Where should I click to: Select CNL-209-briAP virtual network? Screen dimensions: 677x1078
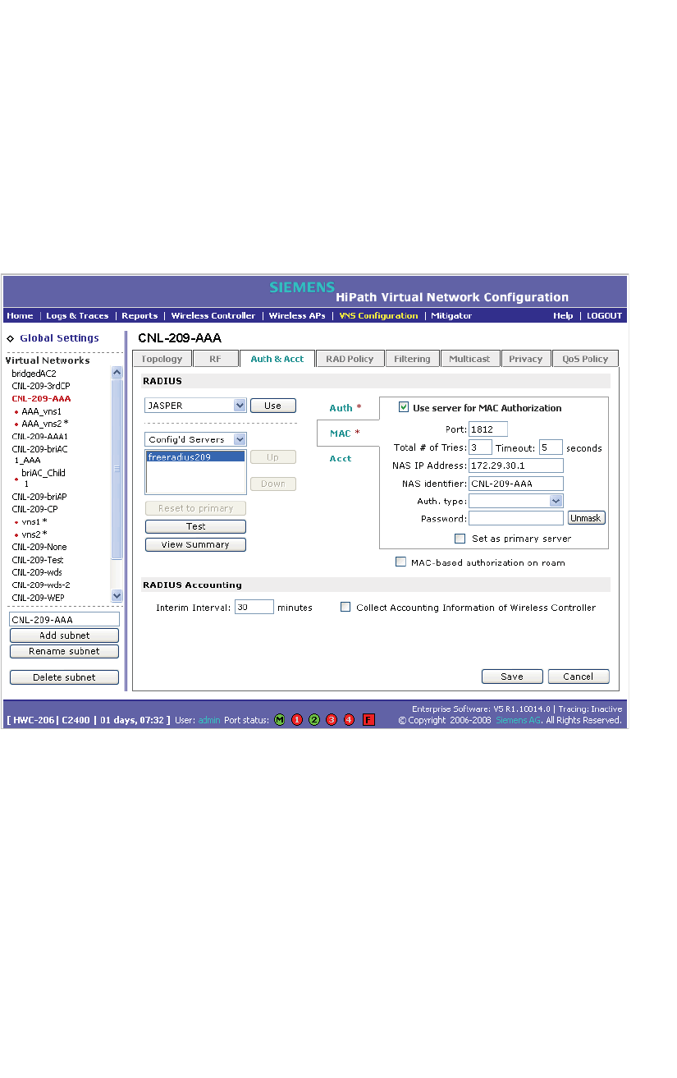point(39,497)
